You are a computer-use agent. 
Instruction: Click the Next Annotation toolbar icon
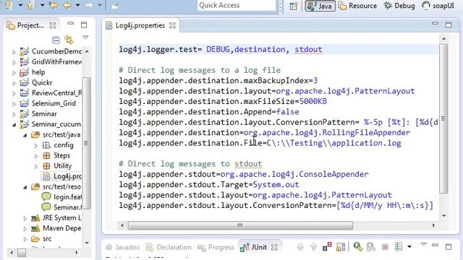tap(8, 5)
